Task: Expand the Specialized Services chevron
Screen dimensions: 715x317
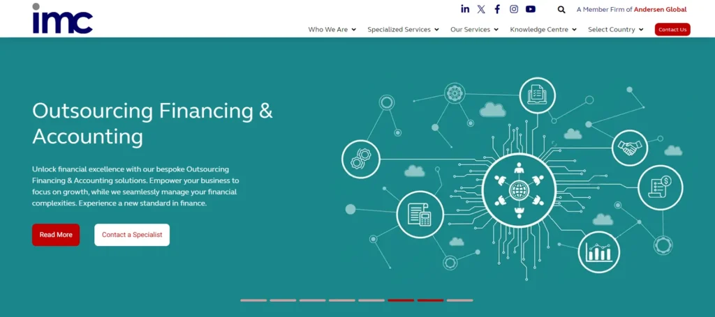Action: 436,29
